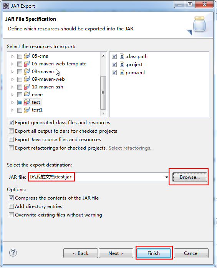
Task: Open the Select refactorings... link
Action: pos(131,148)
